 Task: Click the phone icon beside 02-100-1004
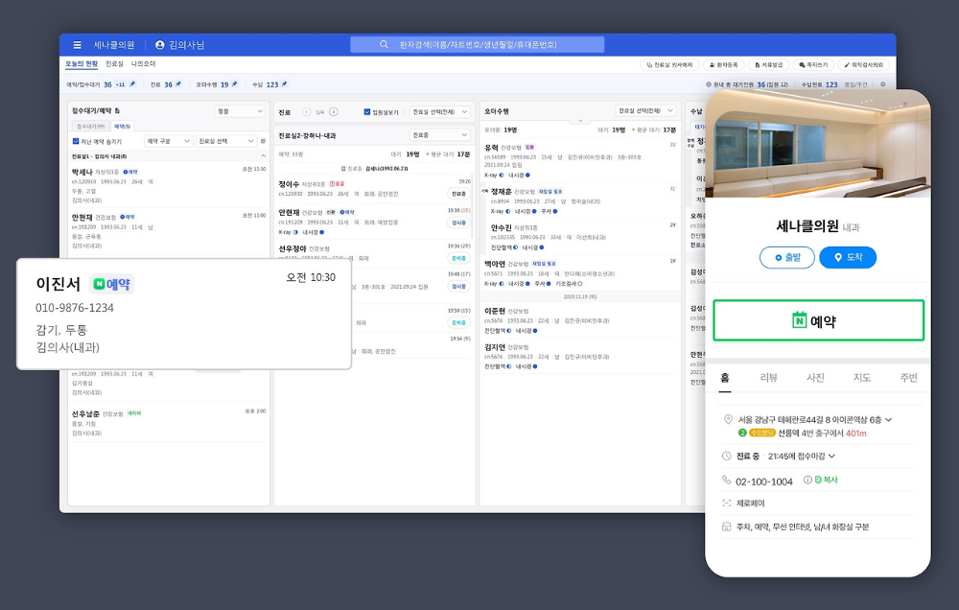coord(727,481)
